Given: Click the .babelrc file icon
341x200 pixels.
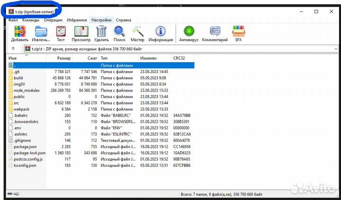Looking at the screenshot, I should pyautogui.click(x=10, y=115).
